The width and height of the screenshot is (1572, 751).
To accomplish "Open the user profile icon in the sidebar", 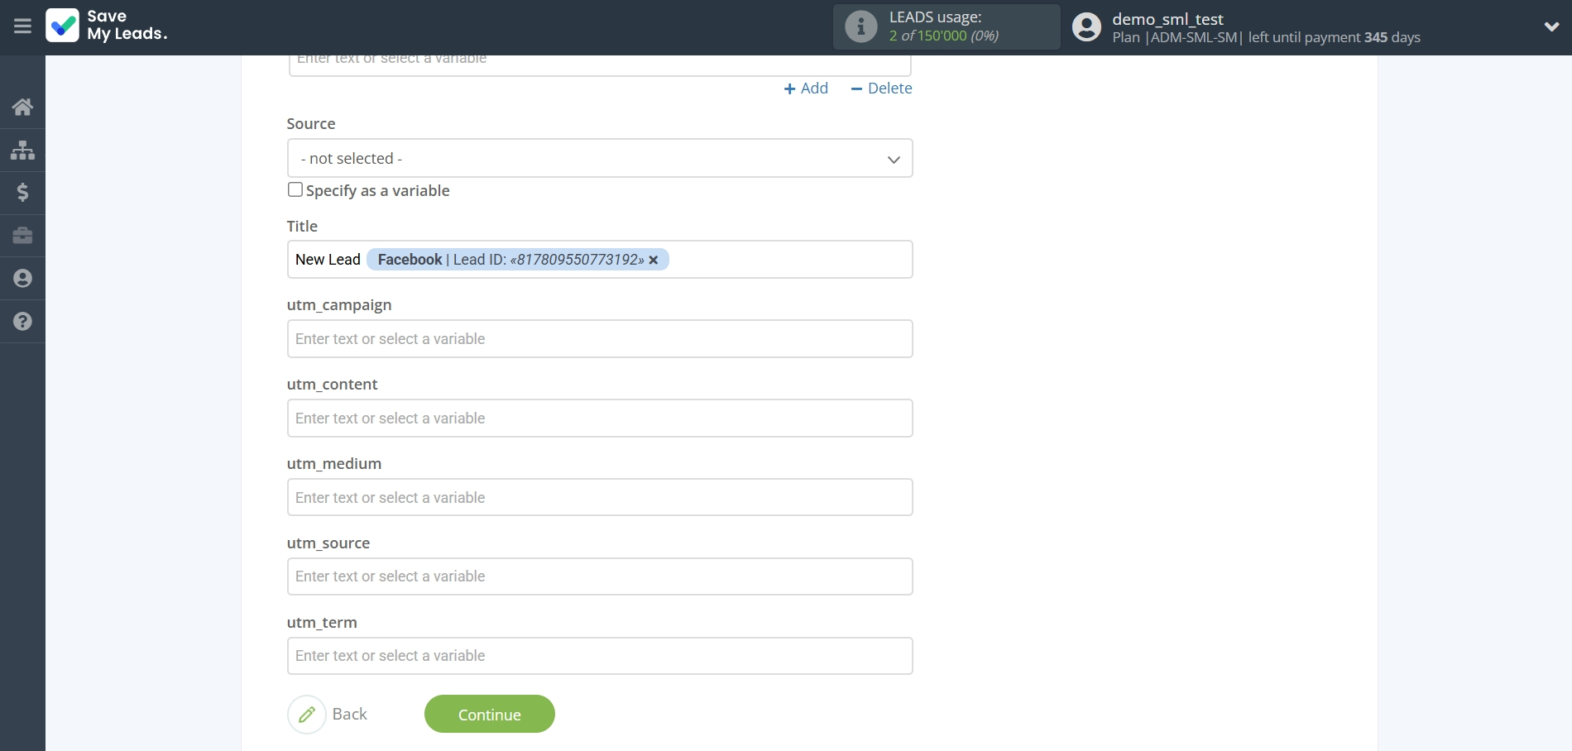I will point(22,278).
